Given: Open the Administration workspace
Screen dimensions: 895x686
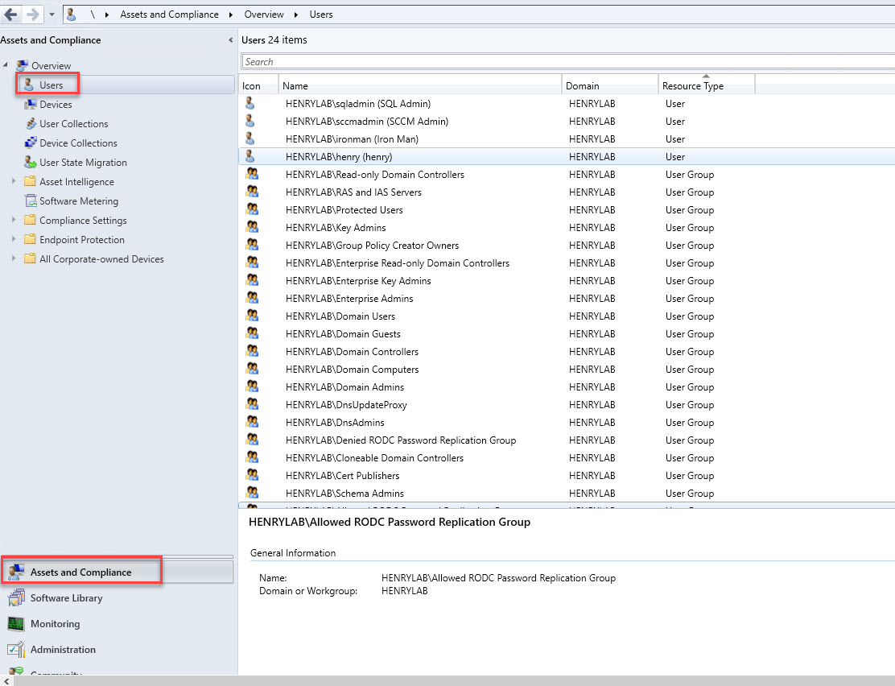Looking at the screenshot, I should tap(63, 650).
